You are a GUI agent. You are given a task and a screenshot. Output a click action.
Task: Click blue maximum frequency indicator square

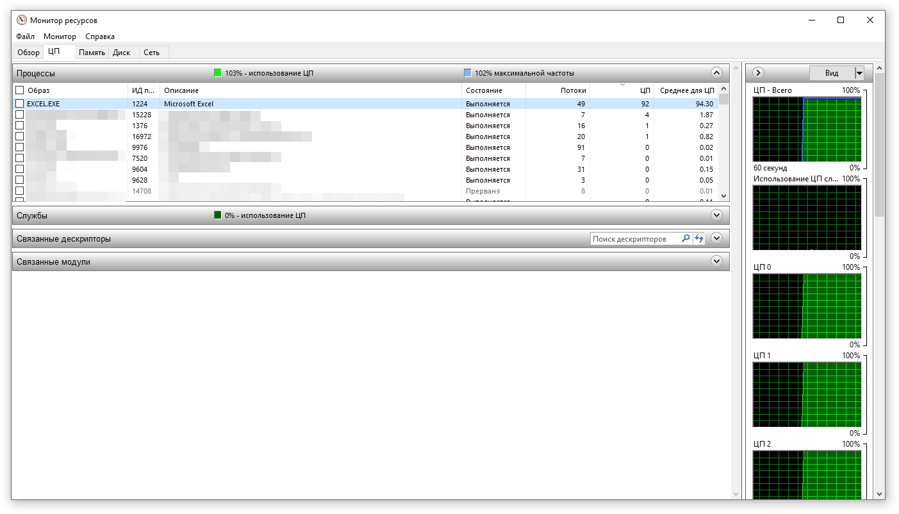click(468, 73)
